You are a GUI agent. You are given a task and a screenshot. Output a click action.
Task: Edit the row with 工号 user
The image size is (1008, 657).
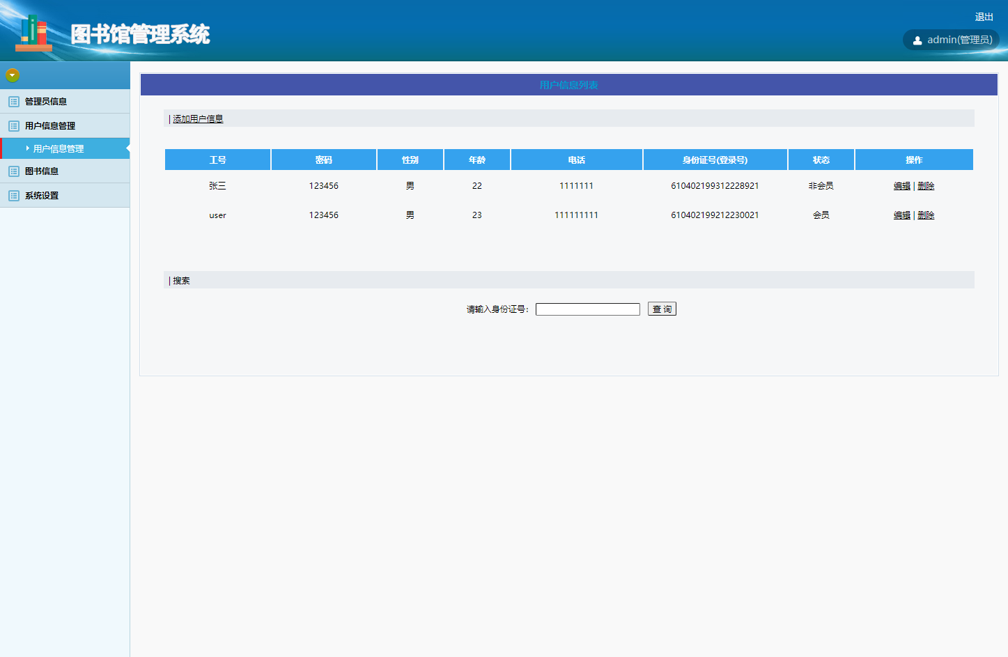point(901,215)
